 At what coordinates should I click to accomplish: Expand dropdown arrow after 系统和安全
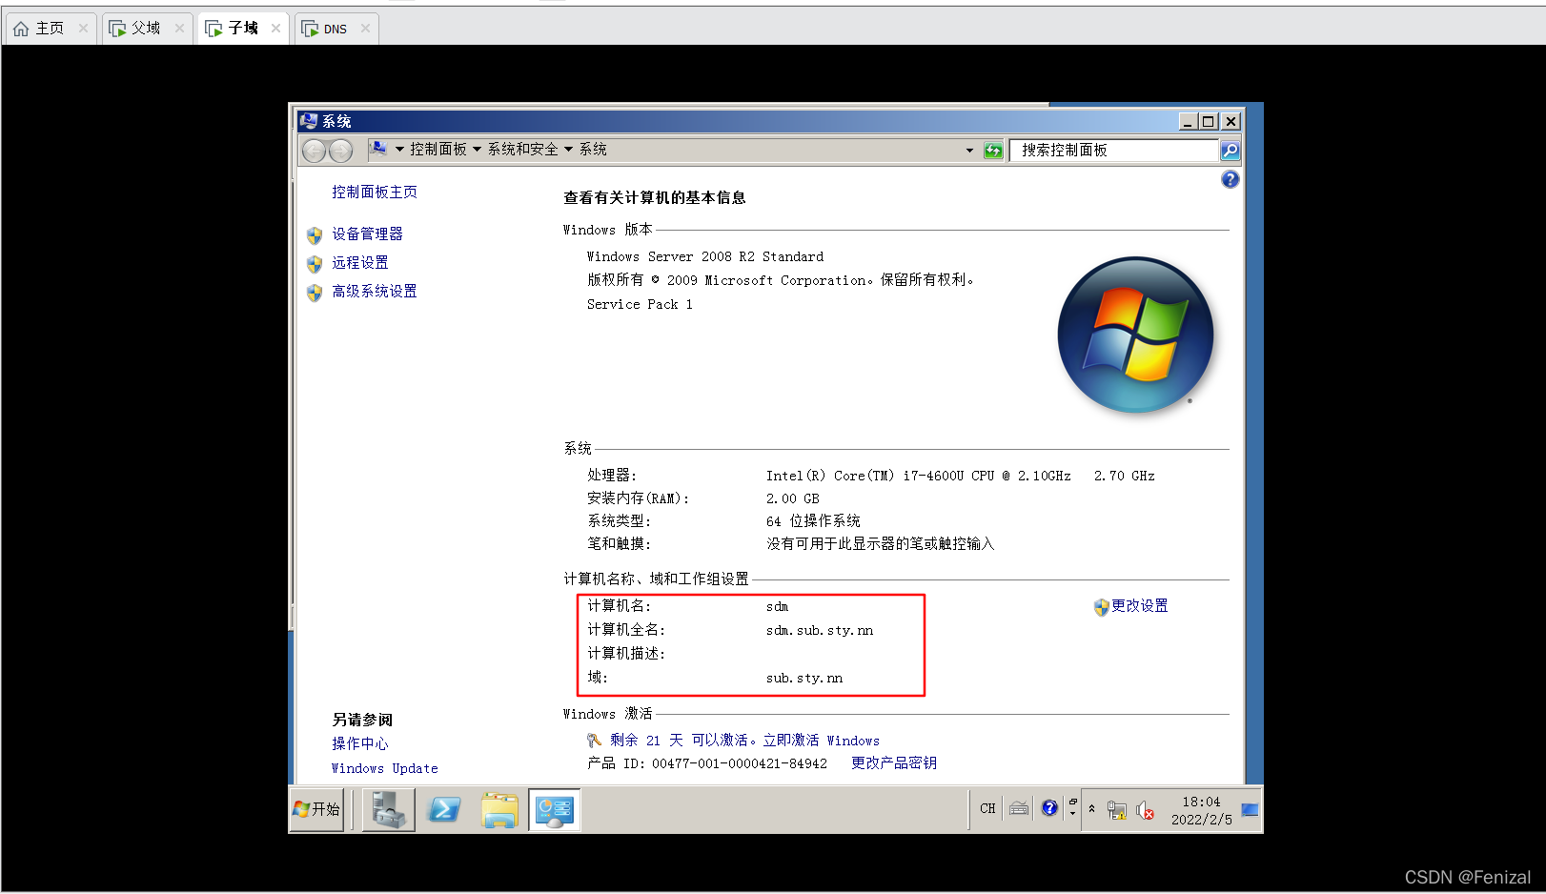[x=568, y=150]
